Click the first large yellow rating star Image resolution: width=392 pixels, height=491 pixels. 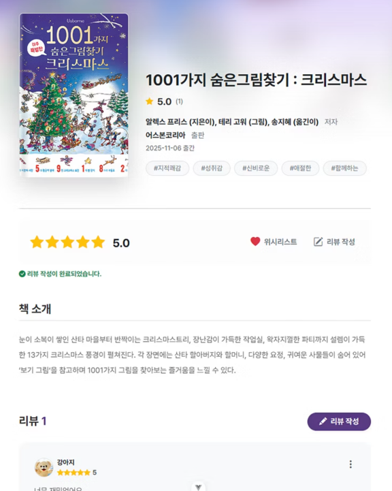click(x=37, y=242)
